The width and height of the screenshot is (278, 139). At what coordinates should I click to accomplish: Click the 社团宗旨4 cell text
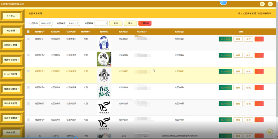179,87
